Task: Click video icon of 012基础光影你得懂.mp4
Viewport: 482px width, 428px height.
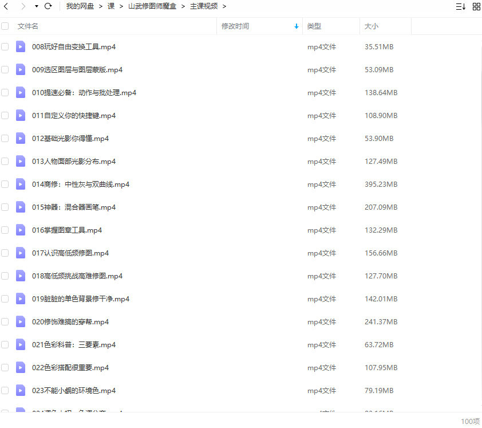Action: click(x=21, y=139)
